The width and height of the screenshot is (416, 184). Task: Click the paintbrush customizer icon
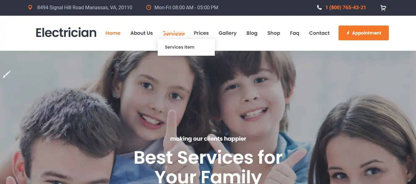(x=6, y=74)
